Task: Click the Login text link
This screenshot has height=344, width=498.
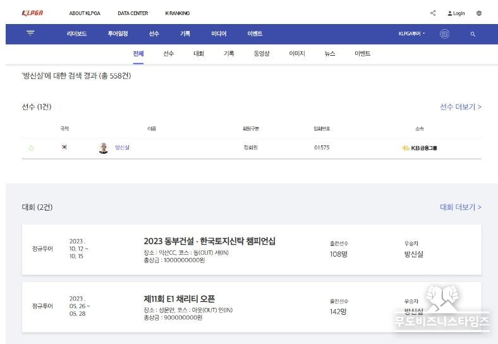Action: (x=459, y=13)
